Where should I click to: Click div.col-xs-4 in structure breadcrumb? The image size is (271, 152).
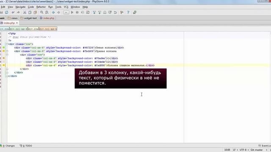(x=48, y=29)
